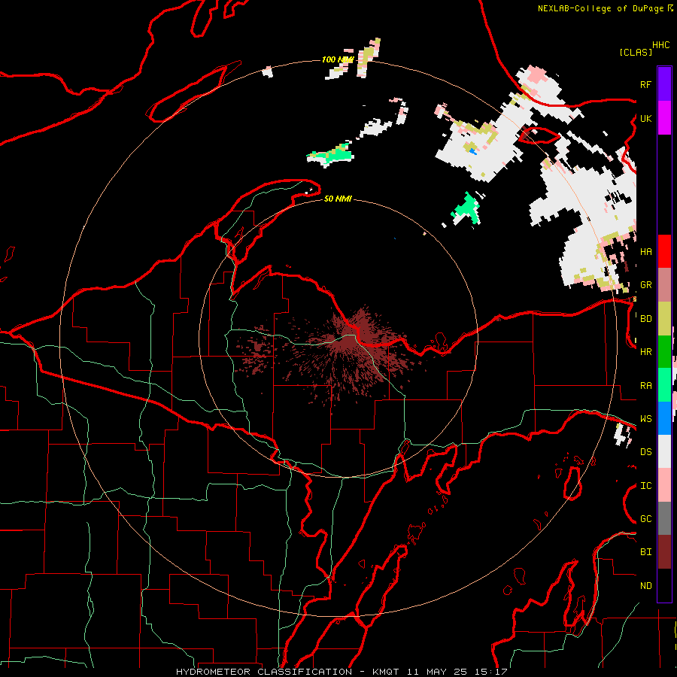Click the blue WS color swatch
Image resolution: width=677 pixels, height=677 pixels.
pos(664,418)
